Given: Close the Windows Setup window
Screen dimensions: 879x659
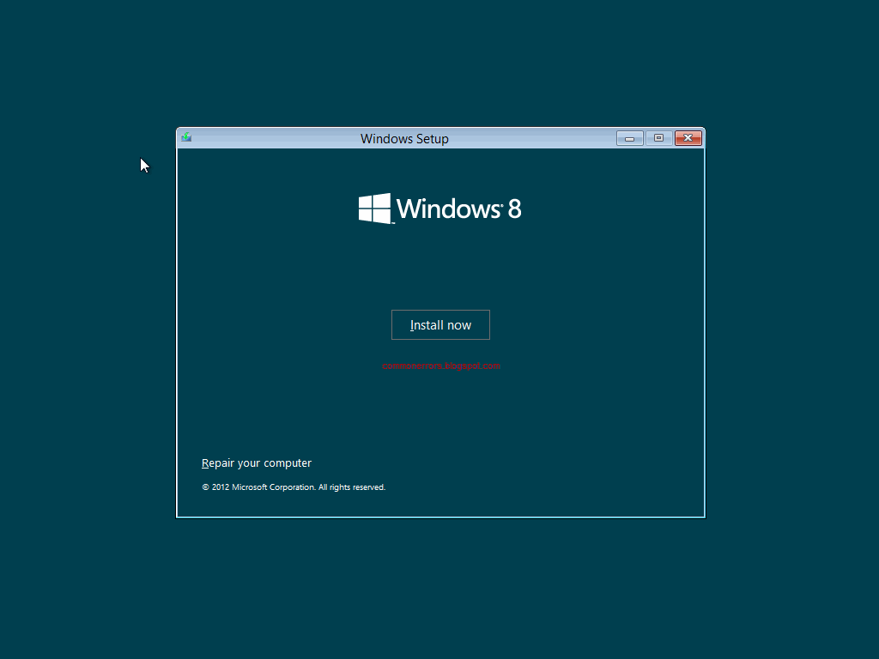Looking at the screenshot, I should (688, 138).
